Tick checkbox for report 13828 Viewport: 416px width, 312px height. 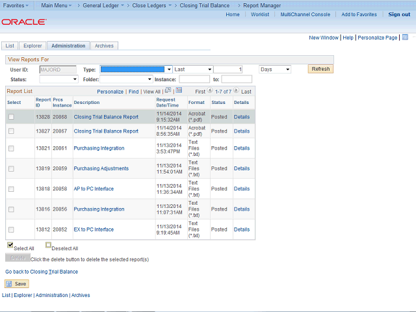tap(11, 117)
